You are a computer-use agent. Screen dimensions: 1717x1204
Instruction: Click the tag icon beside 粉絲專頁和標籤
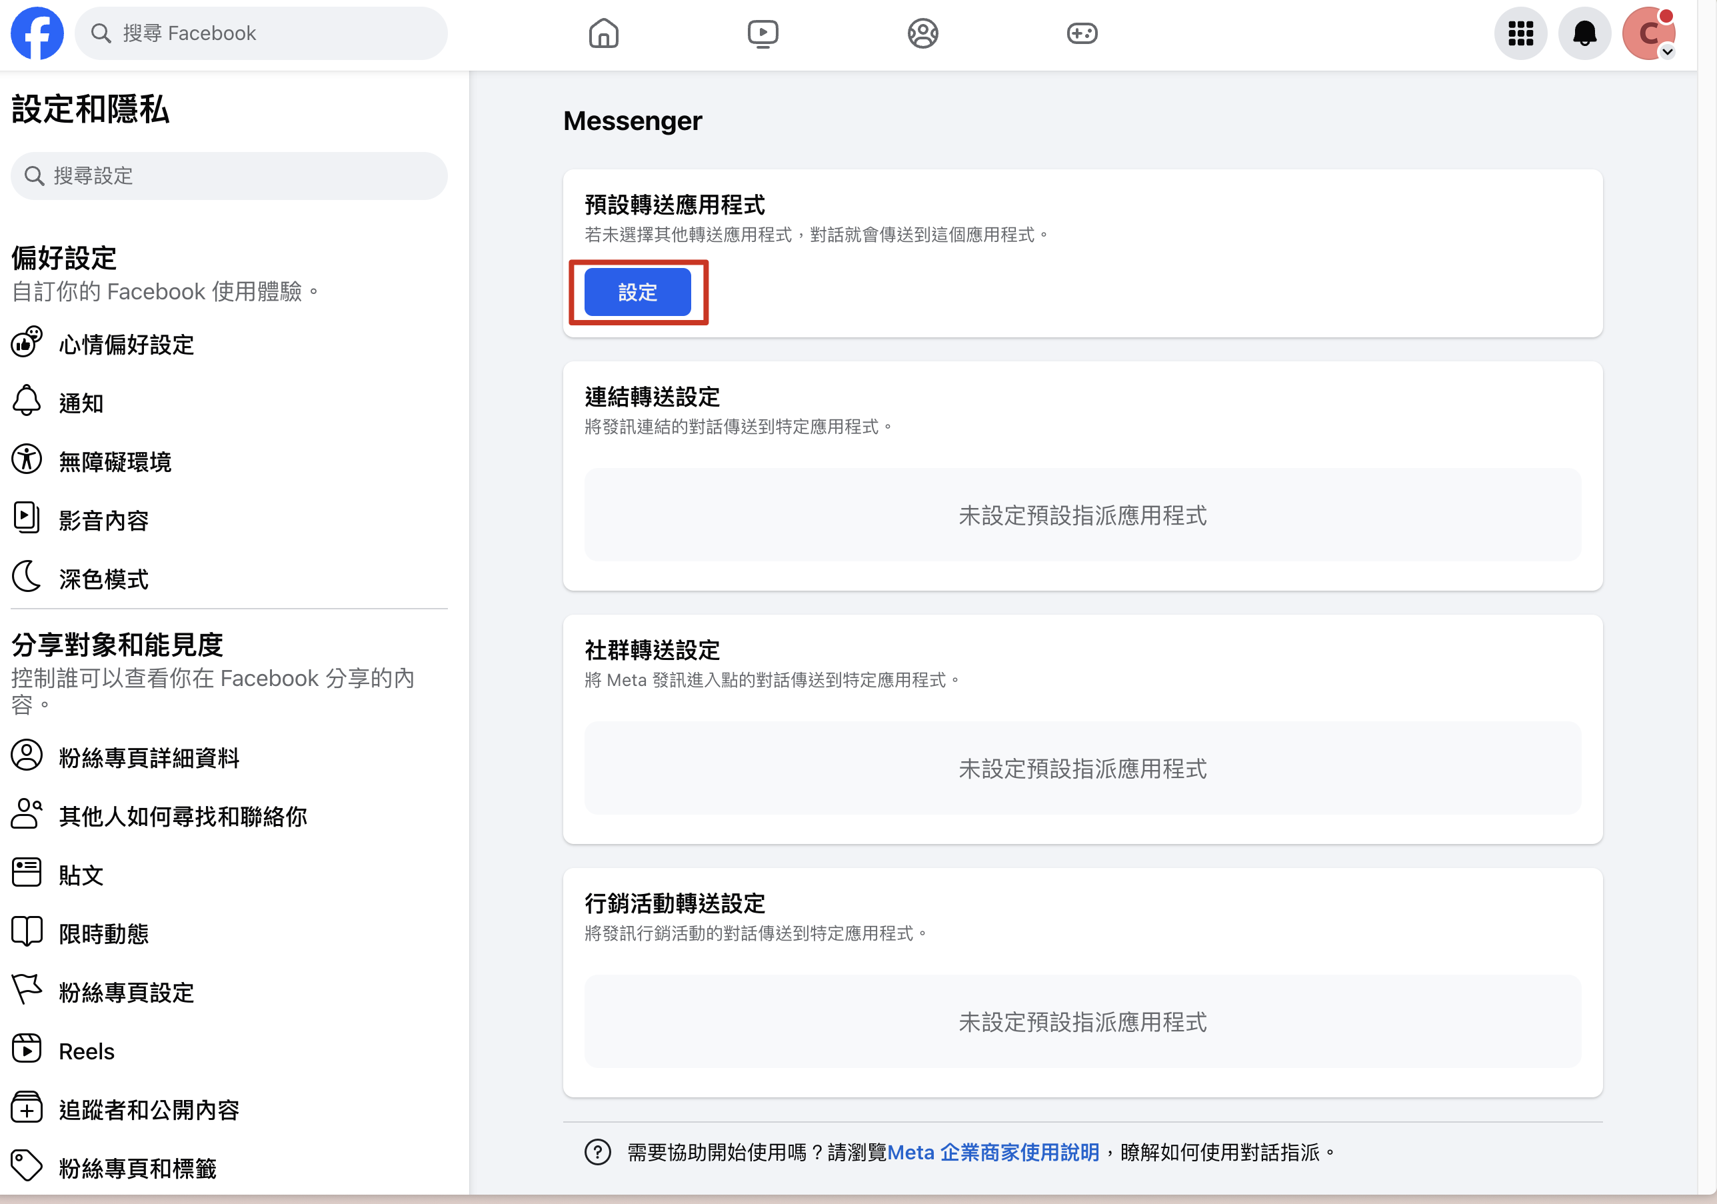(26, 1166)
